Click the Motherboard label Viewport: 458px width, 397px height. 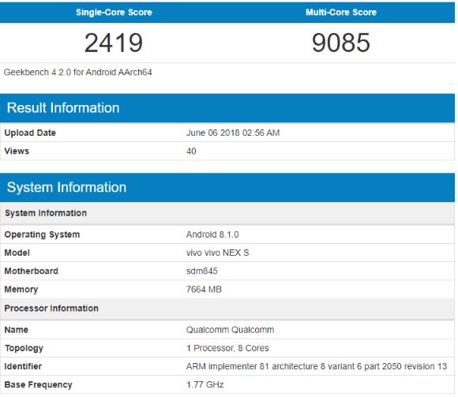[x=32, y=272]
